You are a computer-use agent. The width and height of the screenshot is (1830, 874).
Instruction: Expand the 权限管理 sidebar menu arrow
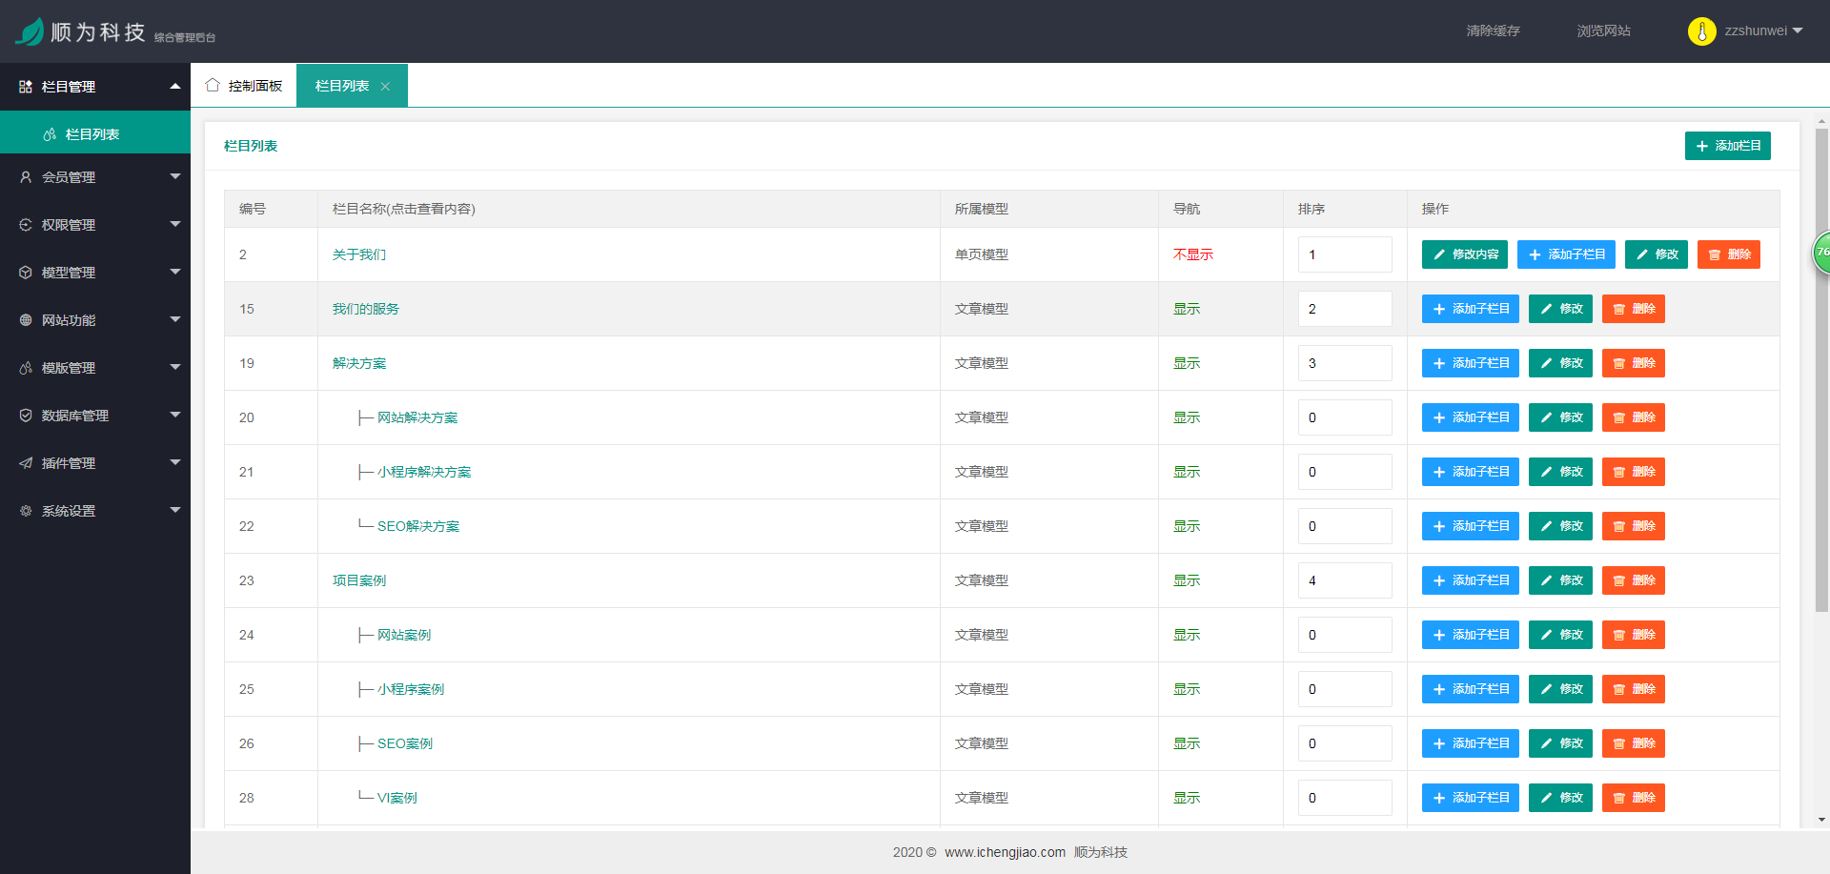(x=174, y=224)
